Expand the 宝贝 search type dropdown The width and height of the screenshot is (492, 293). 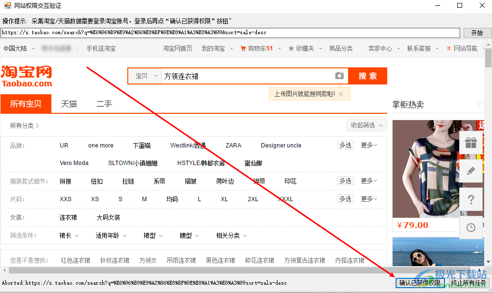146,76
